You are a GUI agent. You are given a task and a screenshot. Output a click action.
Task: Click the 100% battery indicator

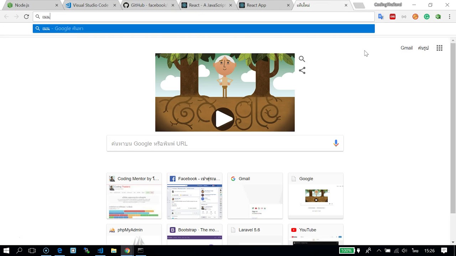(x=346, y=251)
